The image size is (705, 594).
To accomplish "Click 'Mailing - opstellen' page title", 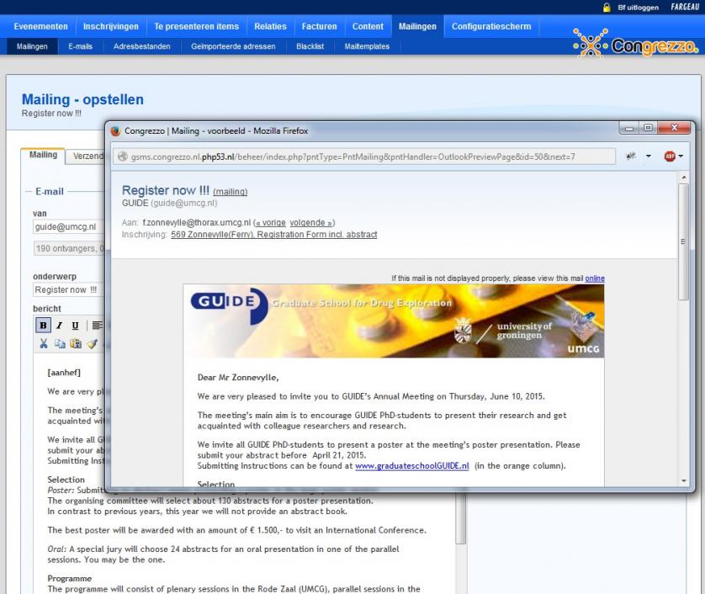I will (x=82, y=99).
